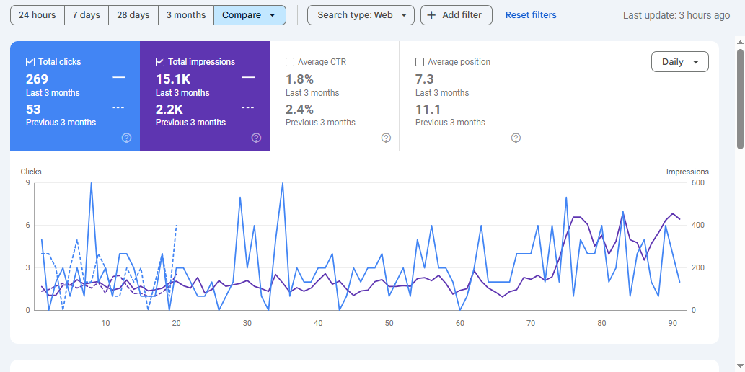Open the Search type: Web dropdown
This screenshot has height=372, width=745.
(x=361, y=15)
